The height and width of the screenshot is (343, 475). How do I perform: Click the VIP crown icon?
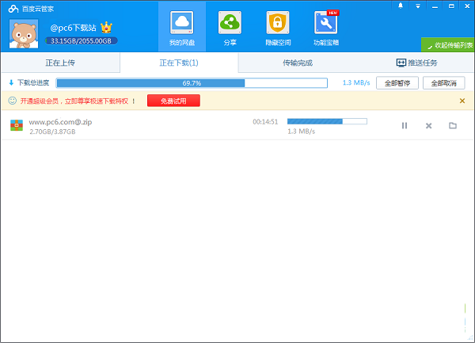click(106, 28)
